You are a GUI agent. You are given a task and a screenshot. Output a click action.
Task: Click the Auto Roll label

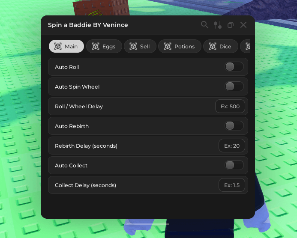67,67
